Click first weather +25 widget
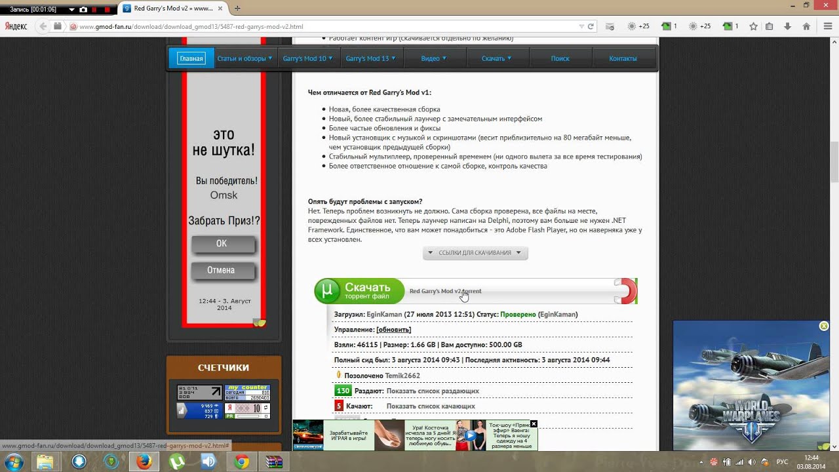Image resolution: width=839 pixels, height=472 pixels. pyautogui.click(x=638, y=26)
